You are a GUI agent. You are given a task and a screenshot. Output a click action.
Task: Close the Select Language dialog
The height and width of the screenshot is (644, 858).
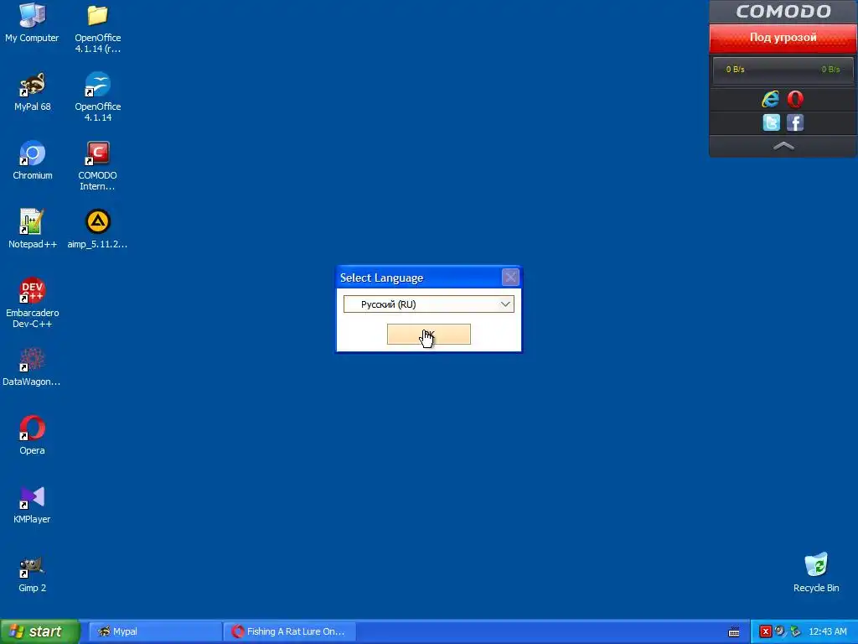510,278
